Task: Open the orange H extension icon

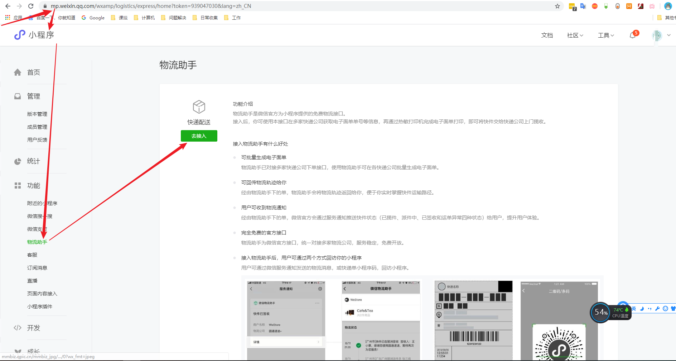Action: point(629,6)
